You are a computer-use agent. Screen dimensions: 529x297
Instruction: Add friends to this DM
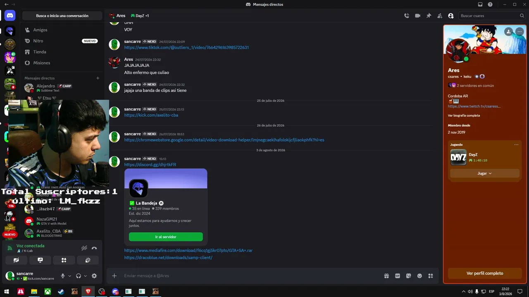click(x=440, y=16)
